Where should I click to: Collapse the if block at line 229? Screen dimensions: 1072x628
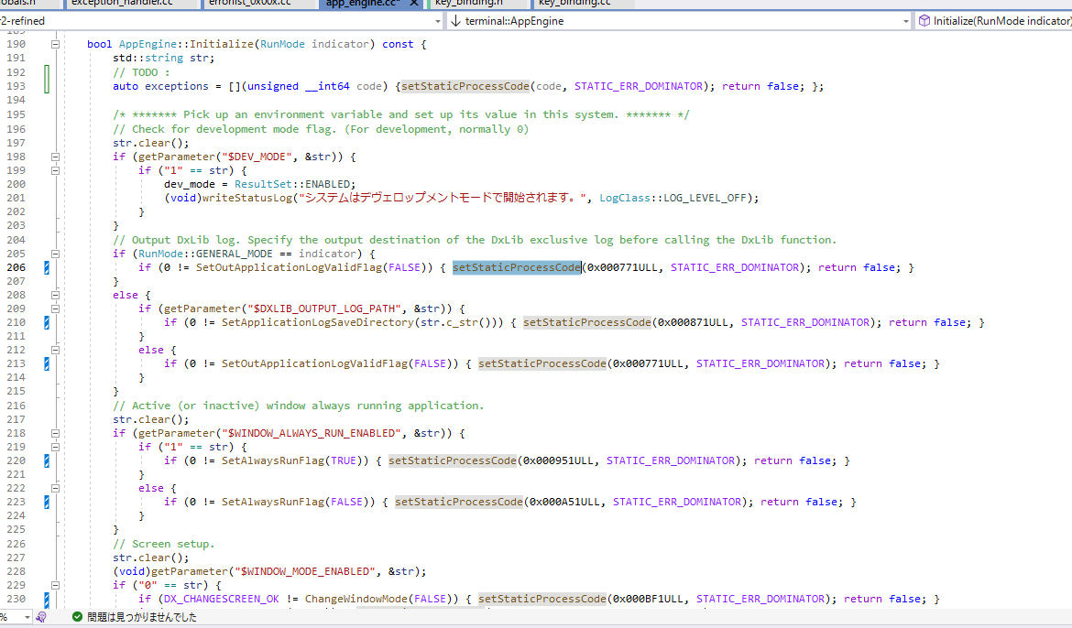55,586
